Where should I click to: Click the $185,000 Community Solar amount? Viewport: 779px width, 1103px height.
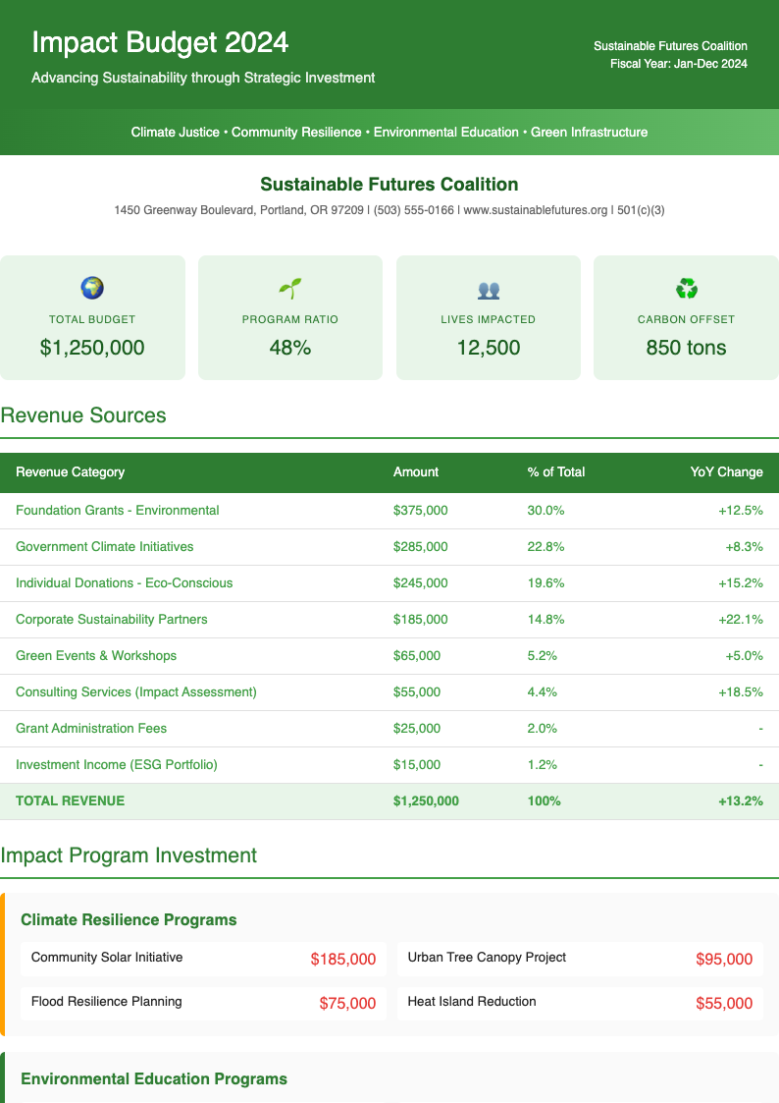[343, 960]
